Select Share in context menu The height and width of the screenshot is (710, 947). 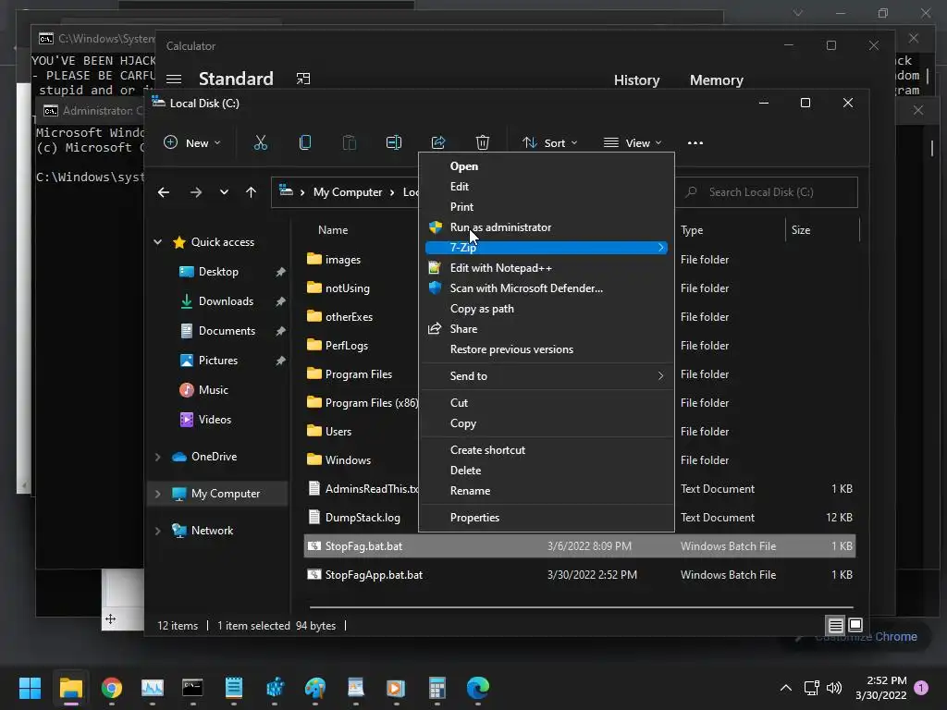point(547,329)
